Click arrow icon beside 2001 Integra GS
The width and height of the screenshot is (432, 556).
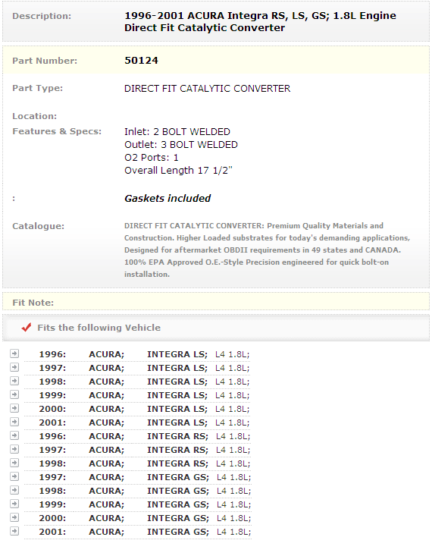click(x=14, y=531)
